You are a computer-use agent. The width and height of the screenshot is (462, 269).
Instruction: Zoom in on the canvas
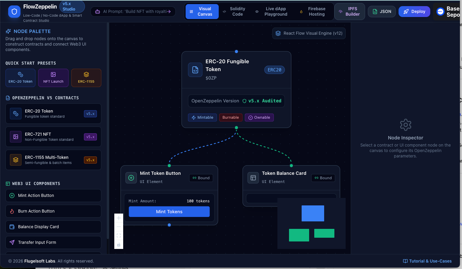tap(119, 218)
